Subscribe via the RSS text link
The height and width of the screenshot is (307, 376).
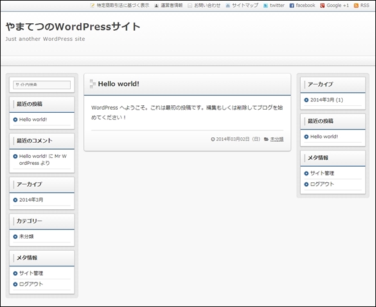[x=365, y=5]
